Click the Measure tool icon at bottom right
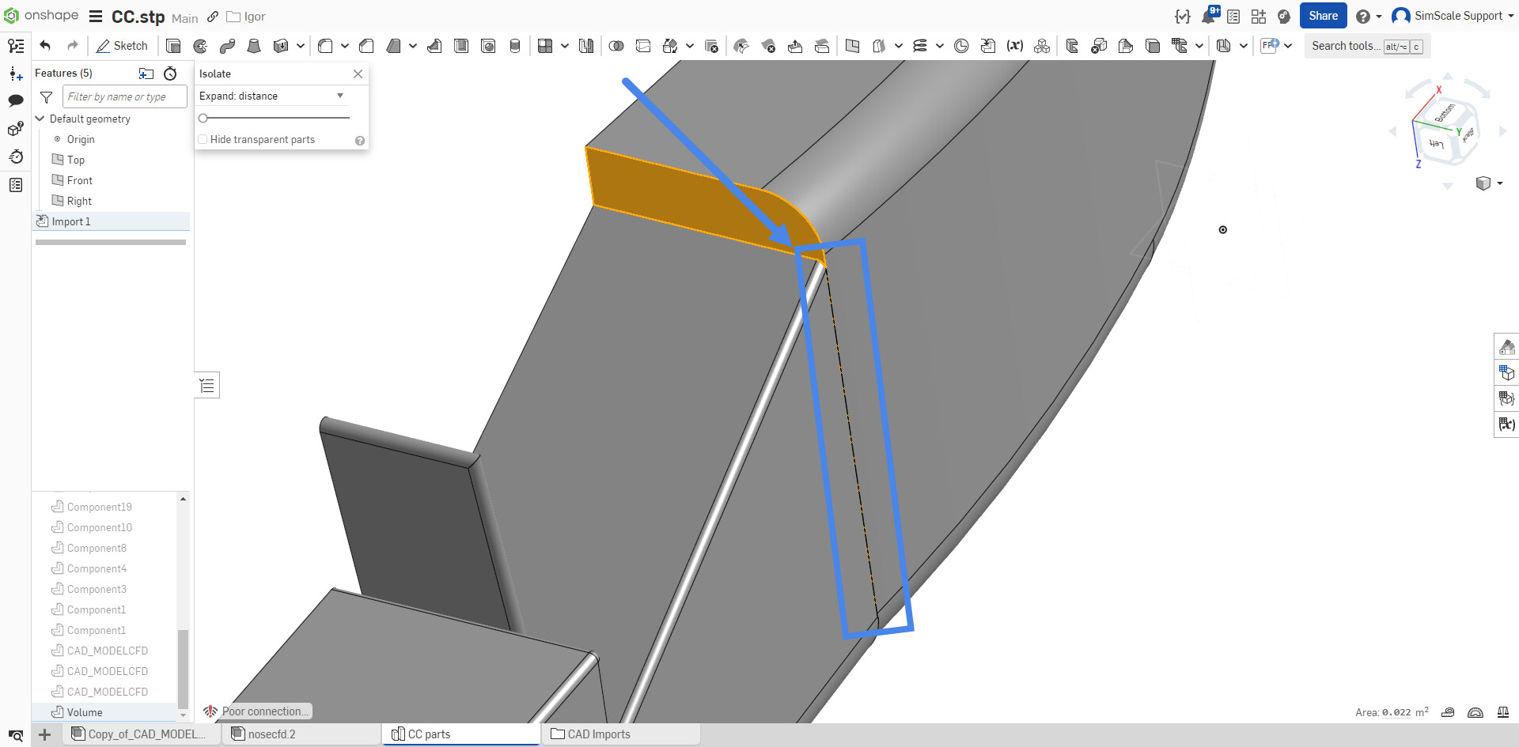 pyautogui.click(x=1448, y=712)
